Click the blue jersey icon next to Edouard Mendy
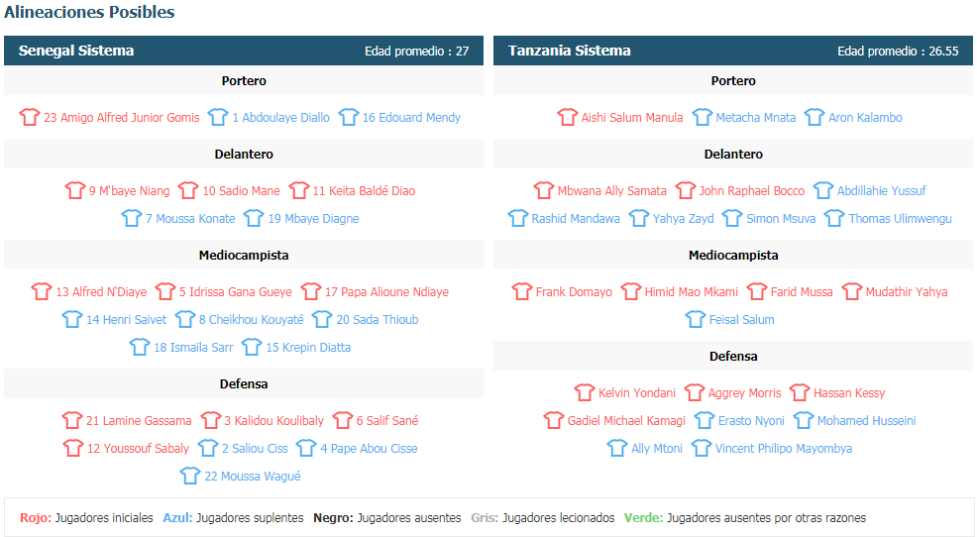 pos(349,117)
